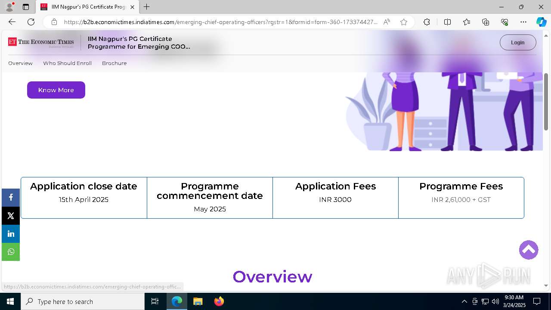Viewport: 551px width, 310px height.
Task: Click the taskbar clock showing 9:30 AM
Action: click(514, 301)
